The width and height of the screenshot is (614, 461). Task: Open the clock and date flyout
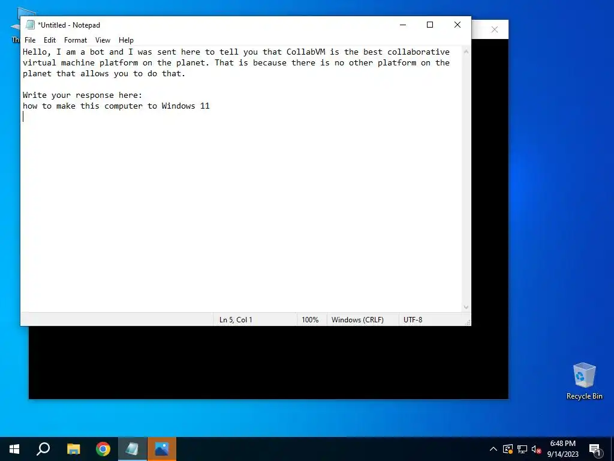click(x=562, y=449)
